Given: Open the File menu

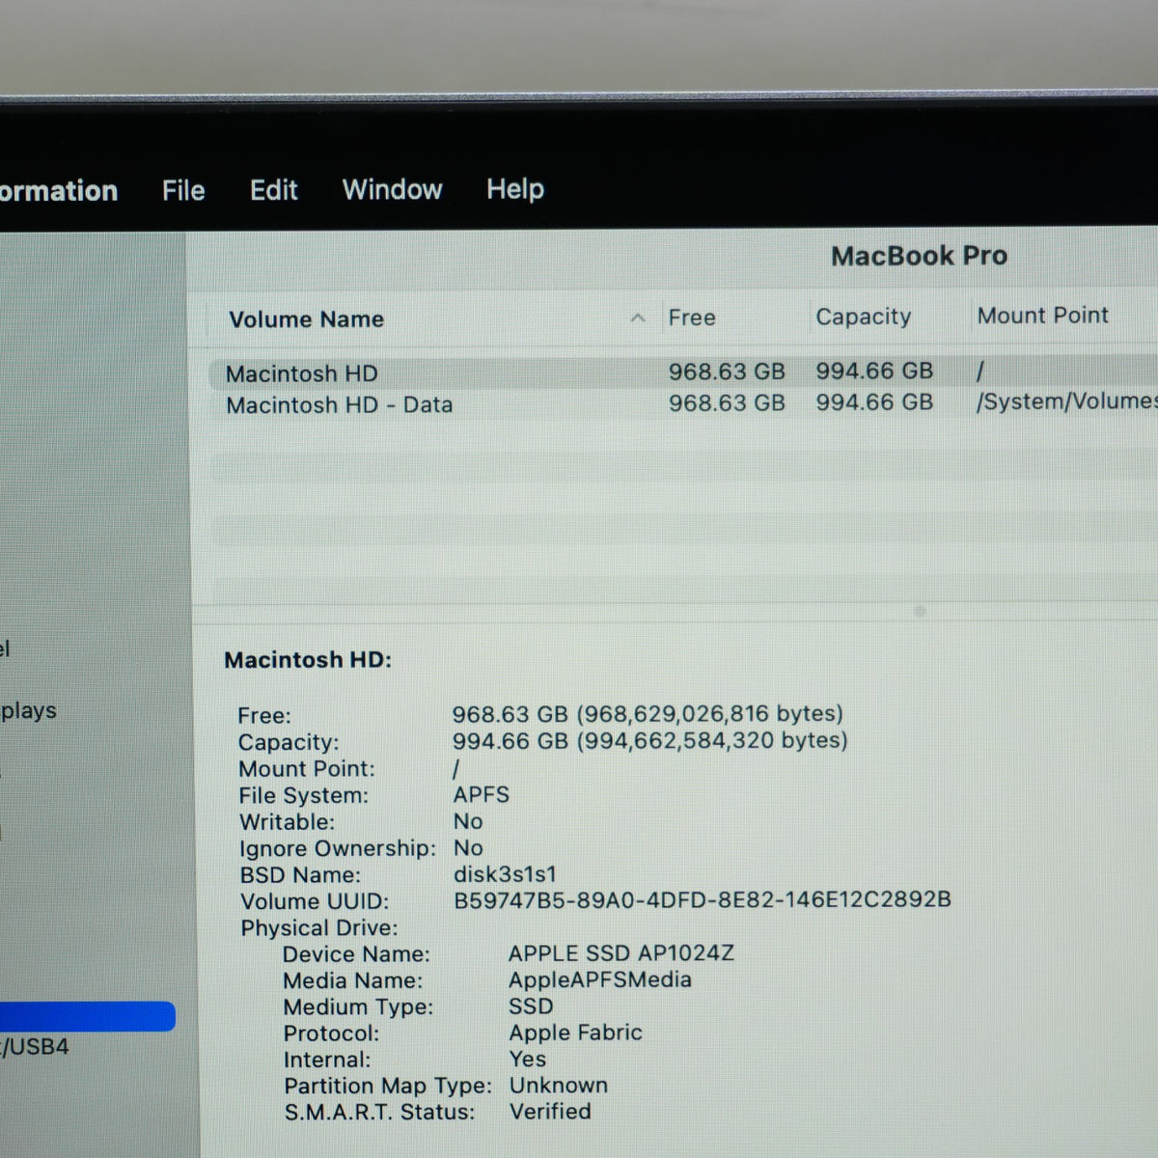Looking at the screenshot, I should (183, 190).
